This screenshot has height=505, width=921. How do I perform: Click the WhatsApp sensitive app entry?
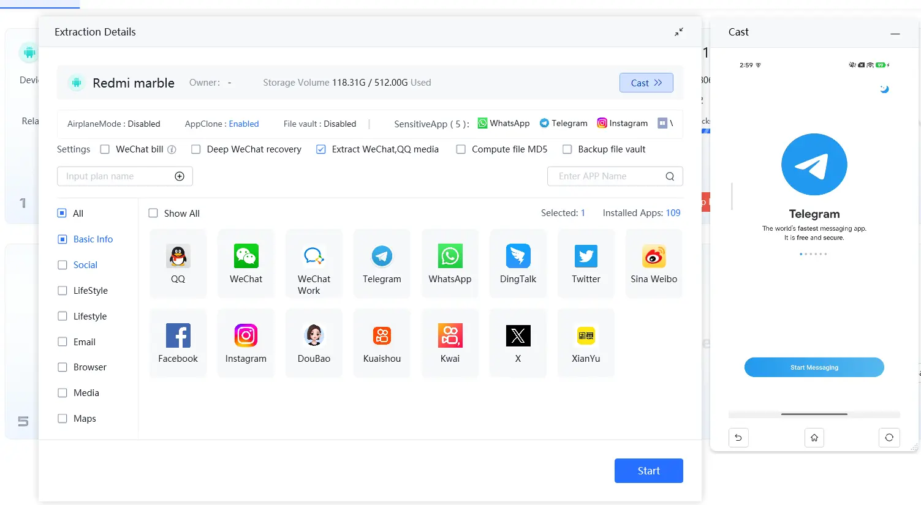[x=504, y=123]
